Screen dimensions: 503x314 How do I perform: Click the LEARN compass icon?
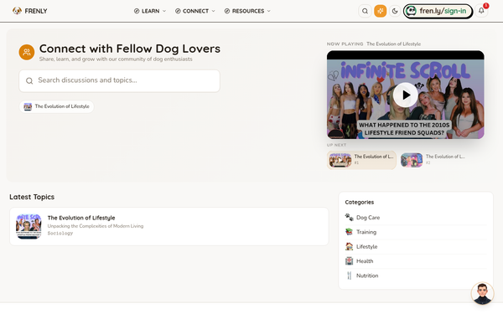[137, 11]
